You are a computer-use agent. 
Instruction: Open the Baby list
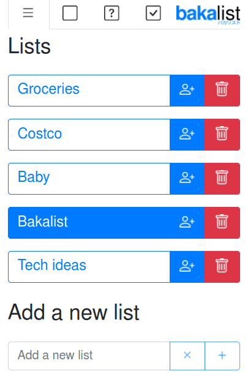[x=89, y=179]
